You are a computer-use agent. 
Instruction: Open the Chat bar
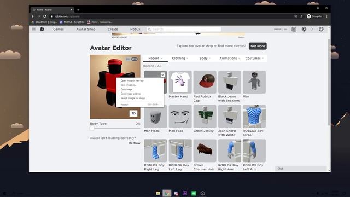[x=301, y=169]
